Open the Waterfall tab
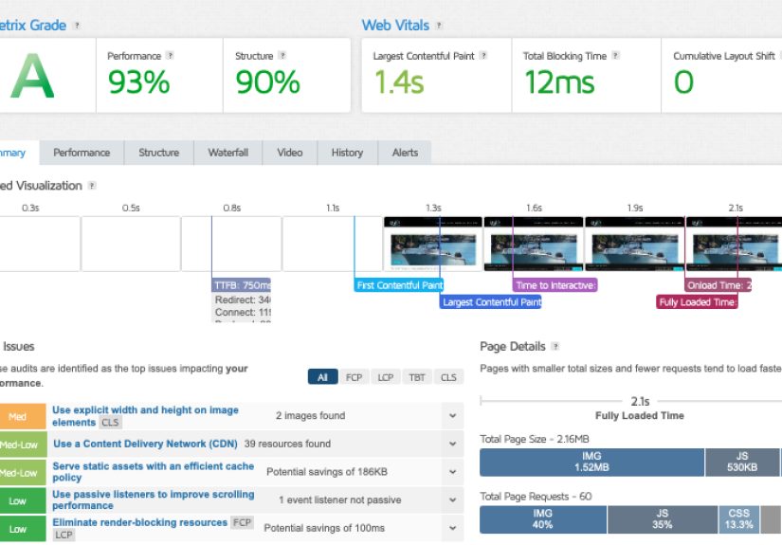 pyautogui.click(x=227, y=153)
